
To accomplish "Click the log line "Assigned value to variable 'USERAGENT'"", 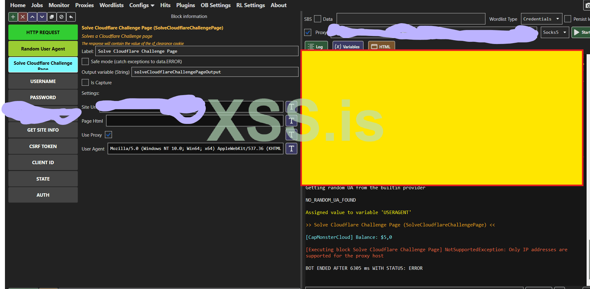I will pyautogui.click(x=358, y=212).
